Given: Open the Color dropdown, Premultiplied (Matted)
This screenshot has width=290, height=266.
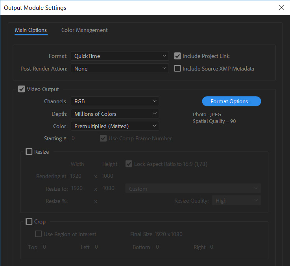Looking at the screenshot, I should tap(115, 126).
